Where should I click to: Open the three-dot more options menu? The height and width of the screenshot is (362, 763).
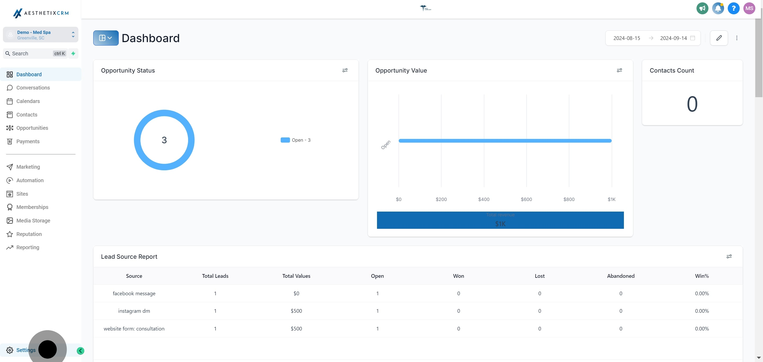737,38
